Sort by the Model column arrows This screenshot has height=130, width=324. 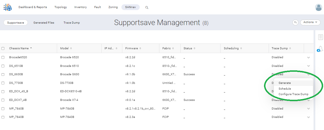[71, 48]
